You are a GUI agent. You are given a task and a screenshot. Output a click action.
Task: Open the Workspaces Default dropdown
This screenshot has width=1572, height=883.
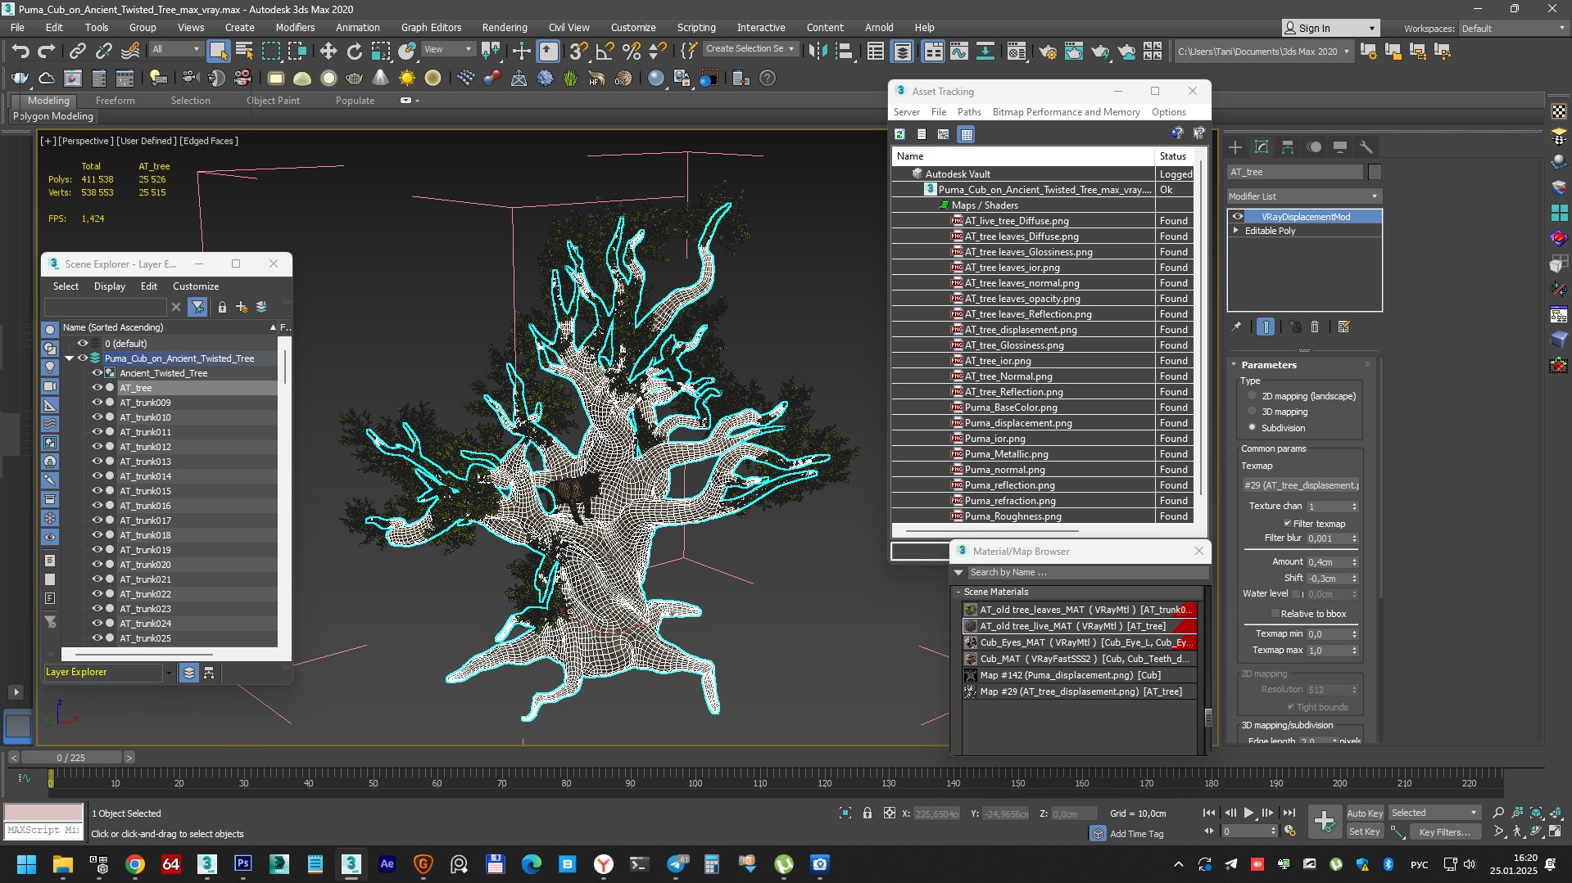click(x=1512, y=29)
